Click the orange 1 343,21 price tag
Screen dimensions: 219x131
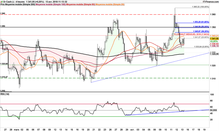click(x=214, y=36)
